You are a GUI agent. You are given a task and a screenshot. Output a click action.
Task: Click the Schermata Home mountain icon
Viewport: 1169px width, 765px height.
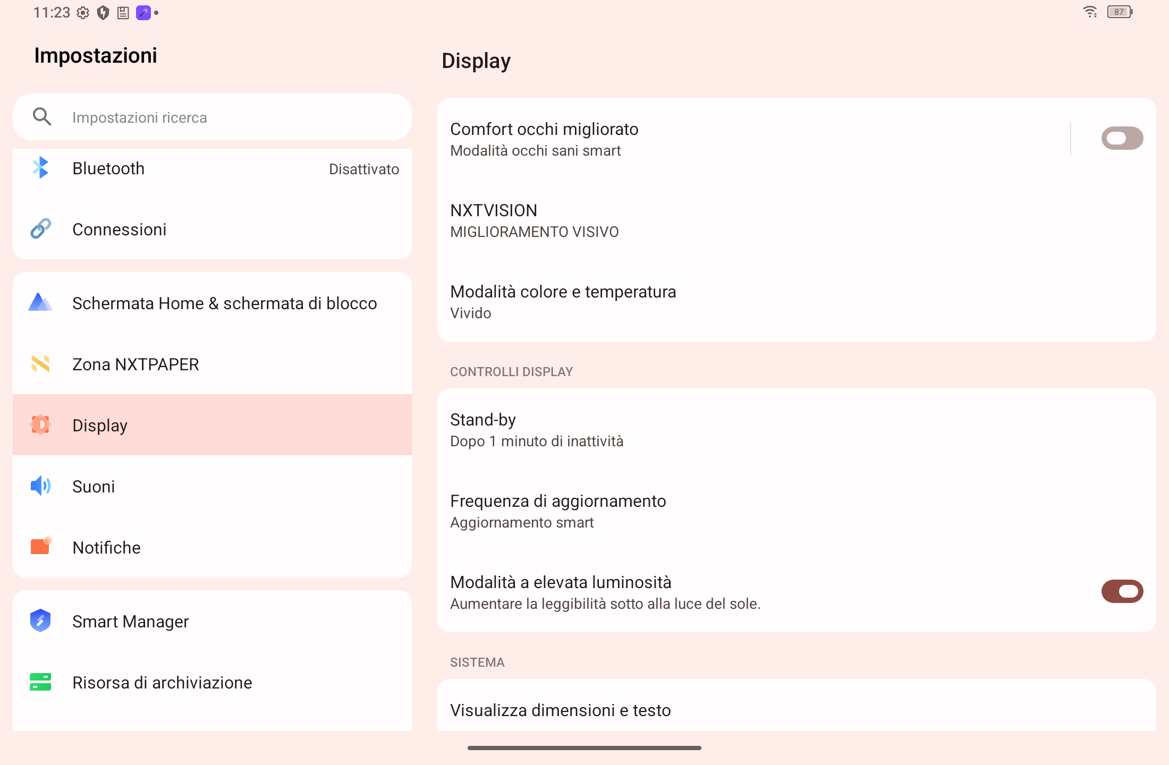coord(40,303)
